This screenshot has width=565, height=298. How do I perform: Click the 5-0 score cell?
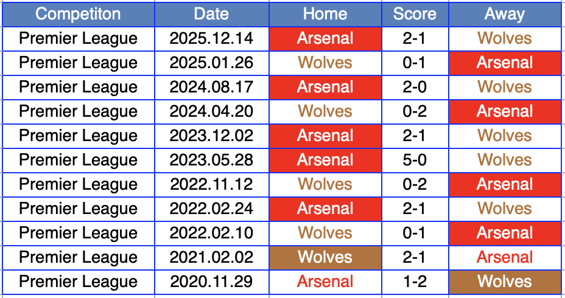tap(415, 160)
